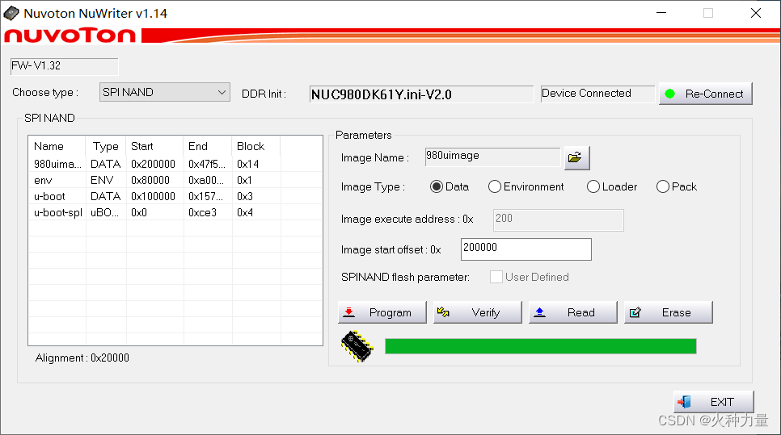The image size is (781, 435).
Task: Click the FW-V1.32 firmware version field
Action: (x=64, y=66)
